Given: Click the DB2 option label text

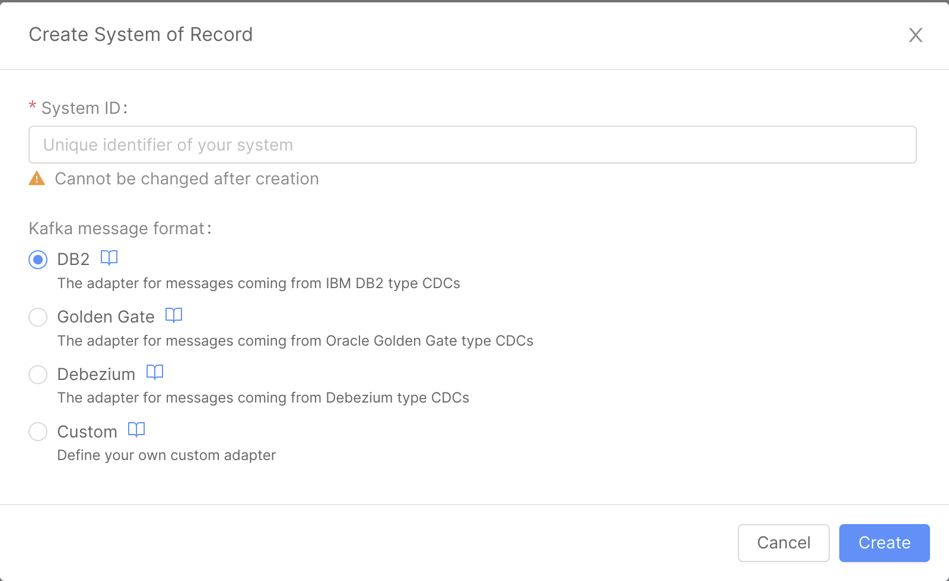Looking at the screenshot, I should click(x=72, y=258).
